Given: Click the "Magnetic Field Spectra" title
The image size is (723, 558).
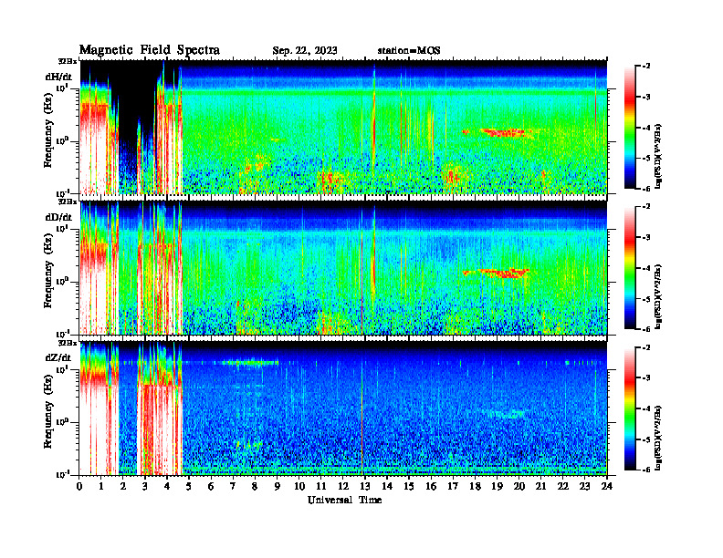Looking at the screenshot, I should coord(150,50).
